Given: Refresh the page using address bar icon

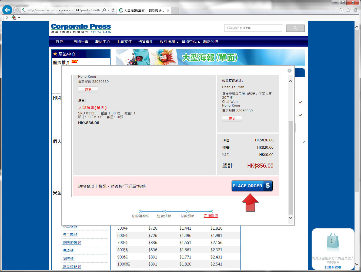Looking at the screenshot, I should coord(113,10).
